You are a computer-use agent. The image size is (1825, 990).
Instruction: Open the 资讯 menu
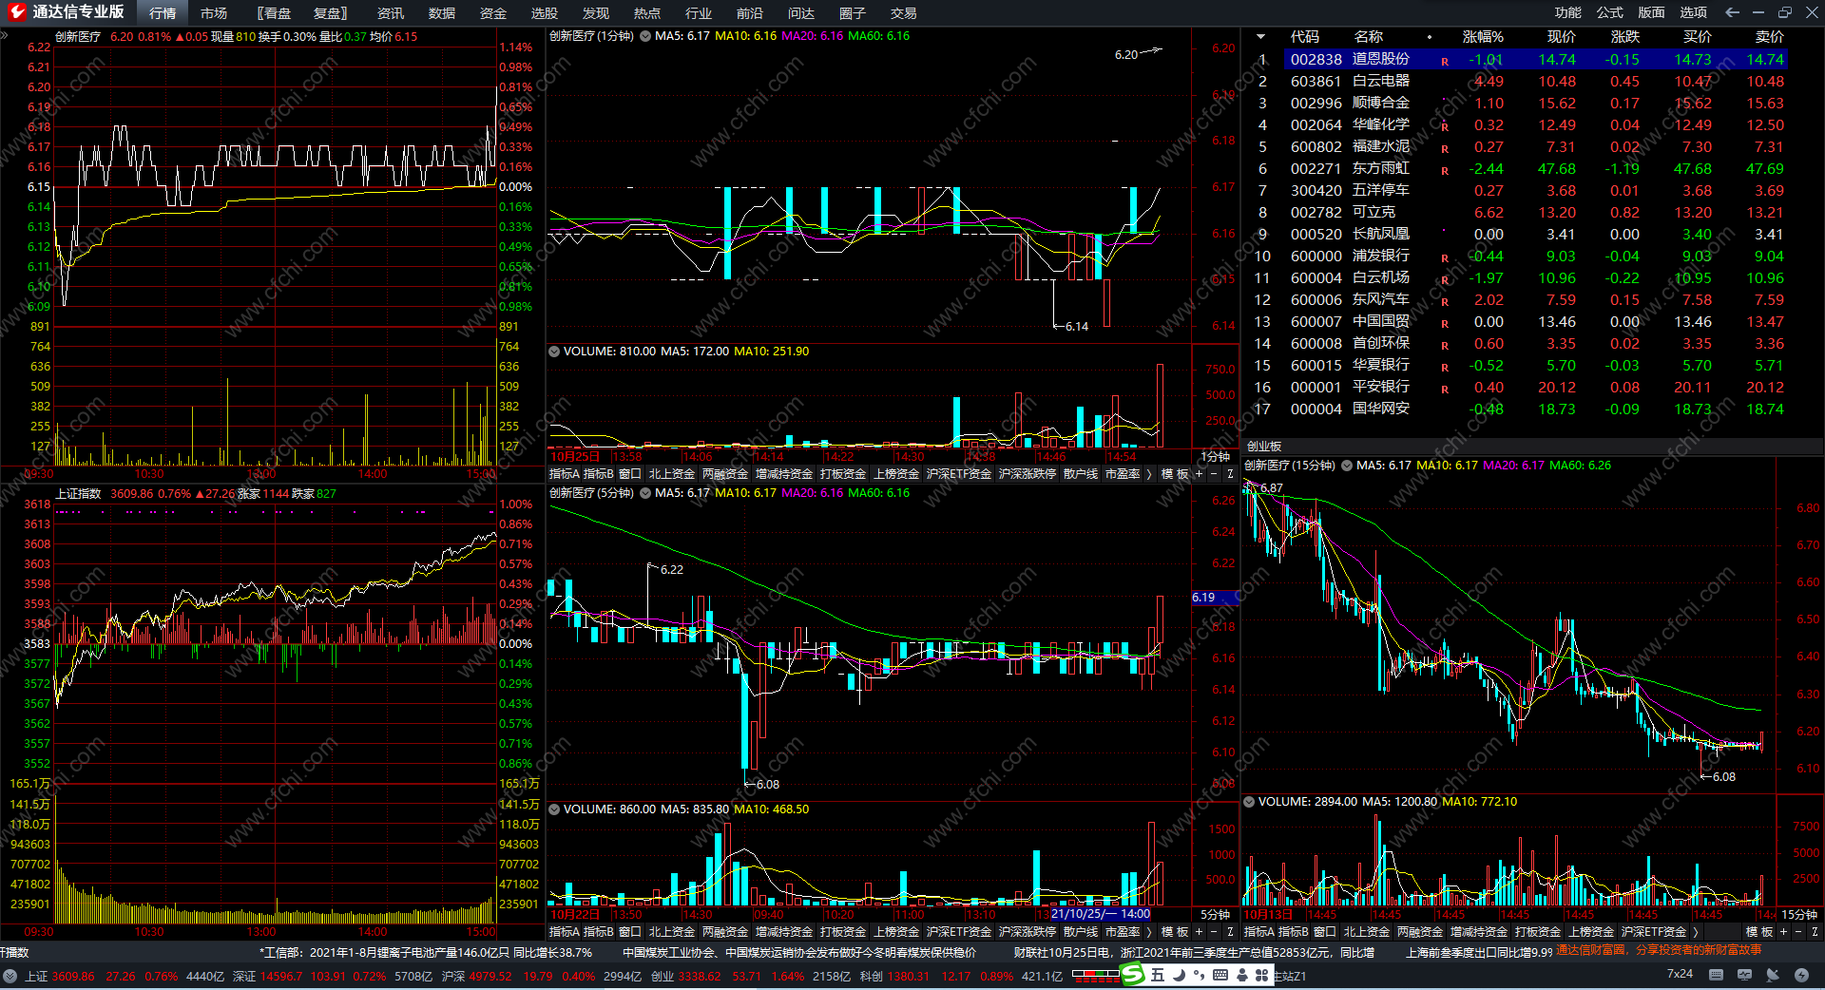pyautogui.click(x=391, y=13)
